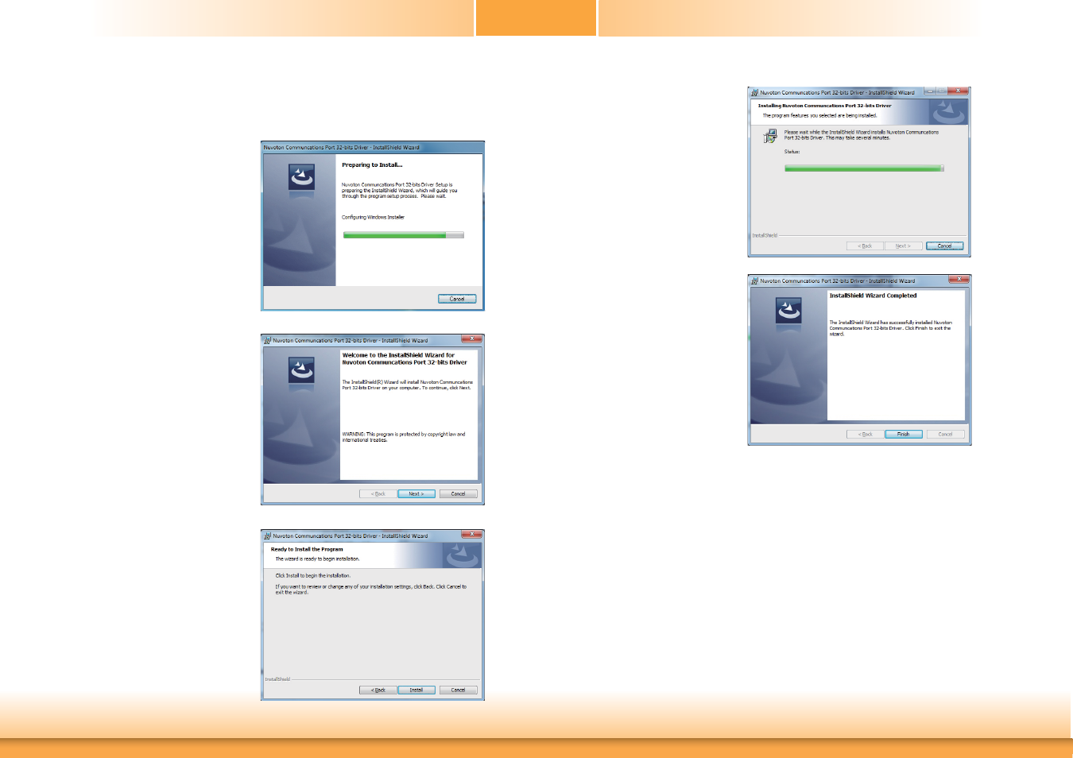Click title bar installer icon in Ready to Install dialog
This screenshot has height=758, width=1073.
coord(268,536)
